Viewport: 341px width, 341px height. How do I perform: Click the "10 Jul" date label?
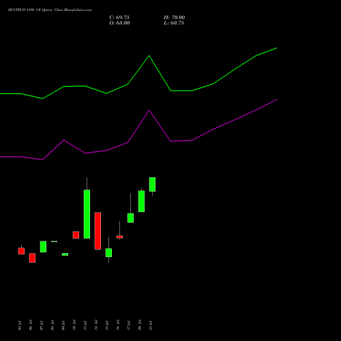pos(74,325)
